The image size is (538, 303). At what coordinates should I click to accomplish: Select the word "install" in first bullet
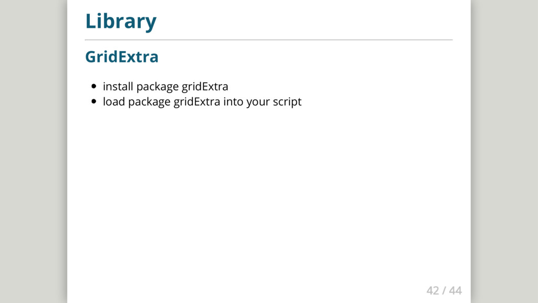click(x=118, y=86)
